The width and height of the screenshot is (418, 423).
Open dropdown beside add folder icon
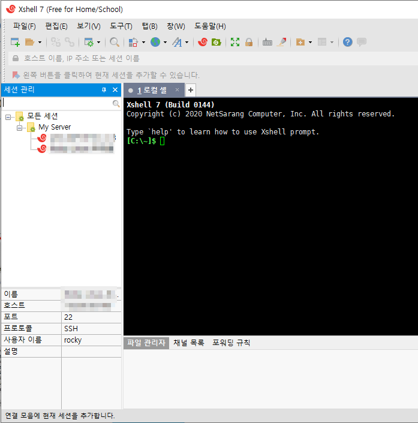click(311, 43)
